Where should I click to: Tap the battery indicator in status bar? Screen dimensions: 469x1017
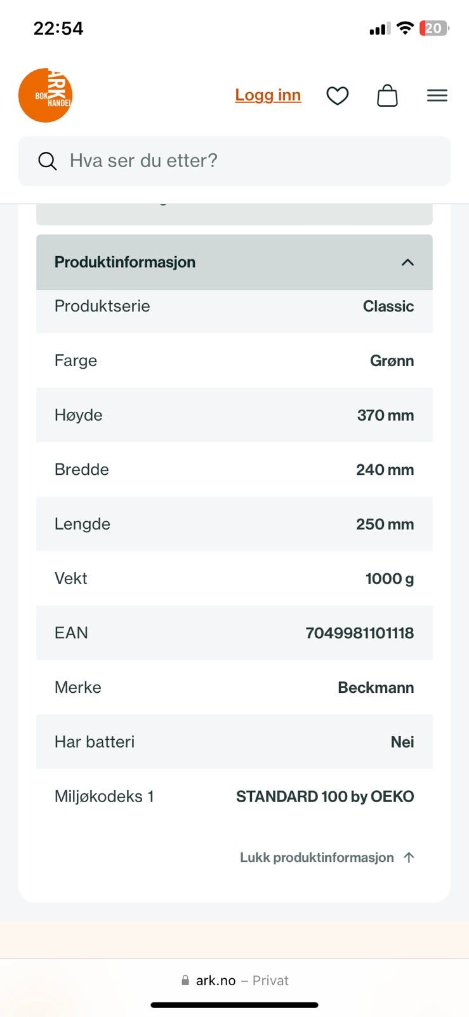[x=434, y=28]
